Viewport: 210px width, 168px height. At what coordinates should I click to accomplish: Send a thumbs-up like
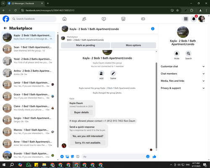(x=154, y=157)
